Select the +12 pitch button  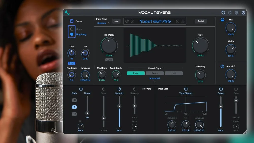[x=74, y=100]
